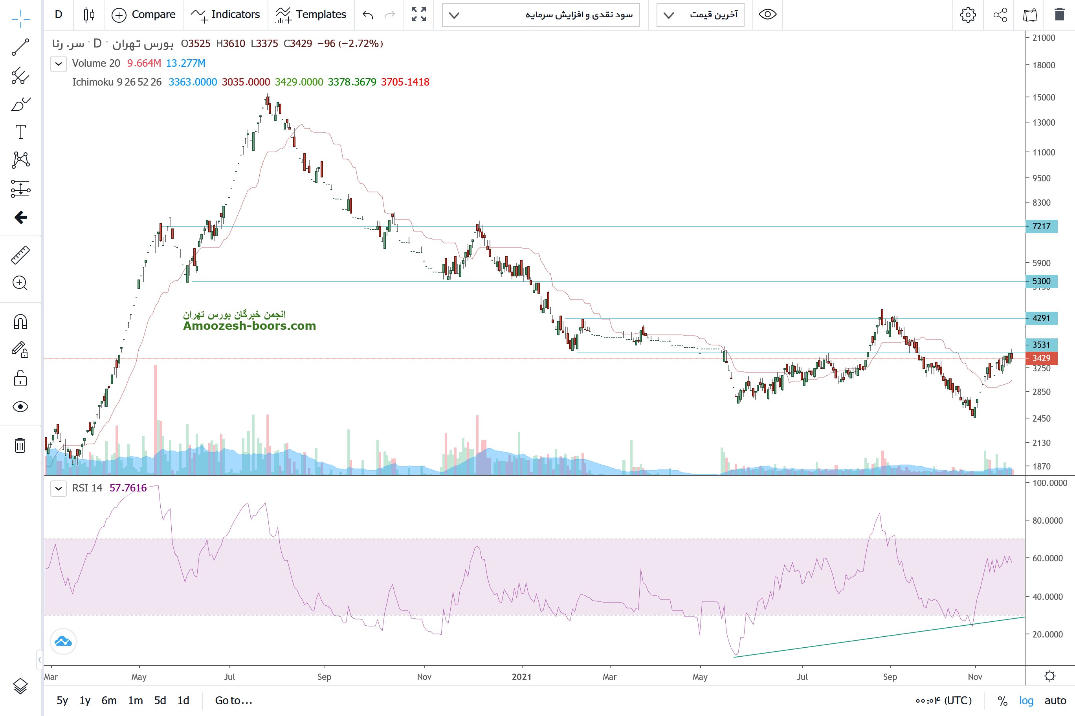
Task: Open the Indicators menu
Action: coord(225,15)
